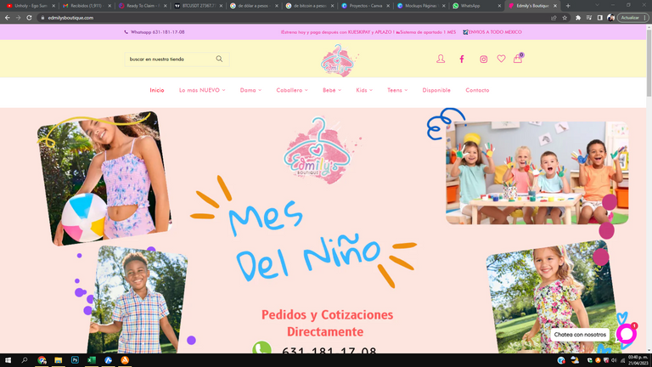Open a new browser tab
The width and height of the screenshot is (652, 367).
568,6
